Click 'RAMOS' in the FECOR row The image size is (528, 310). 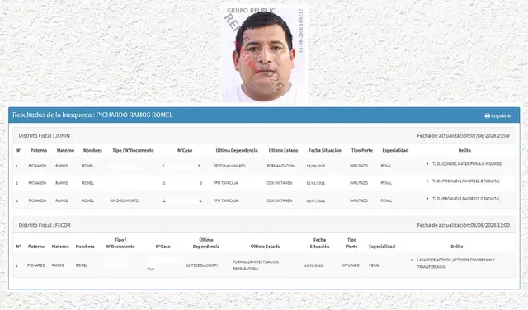58,265
